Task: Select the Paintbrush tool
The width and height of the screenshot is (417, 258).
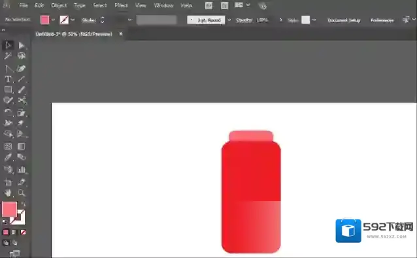Action: [22, 89]
